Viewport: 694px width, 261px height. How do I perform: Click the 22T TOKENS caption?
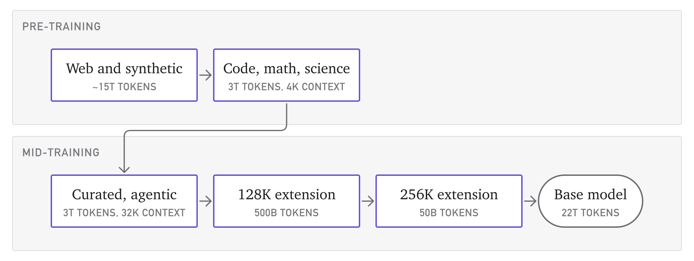point(591,213)
